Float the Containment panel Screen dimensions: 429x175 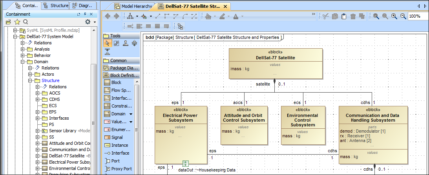pos(78,14)
